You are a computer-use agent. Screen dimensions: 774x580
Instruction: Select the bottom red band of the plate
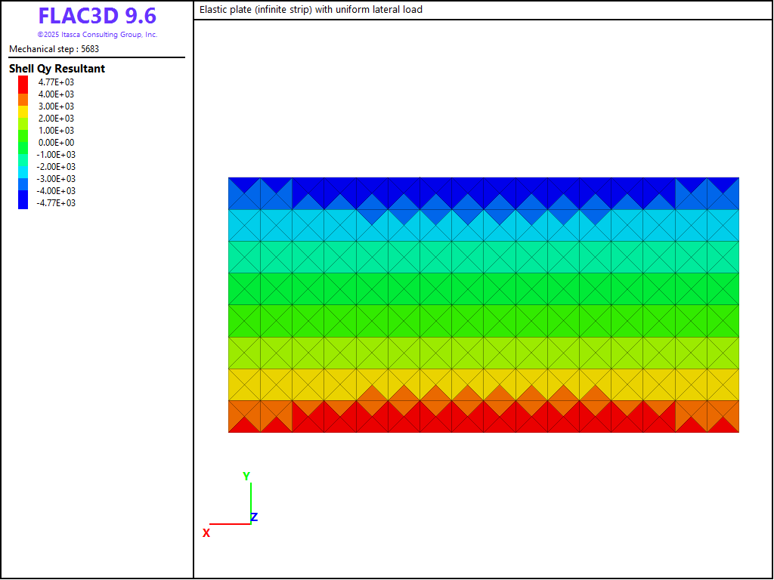484,424
